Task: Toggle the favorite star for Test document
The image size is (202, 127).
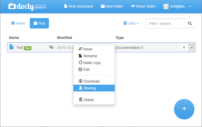Action: pos(184,47)
